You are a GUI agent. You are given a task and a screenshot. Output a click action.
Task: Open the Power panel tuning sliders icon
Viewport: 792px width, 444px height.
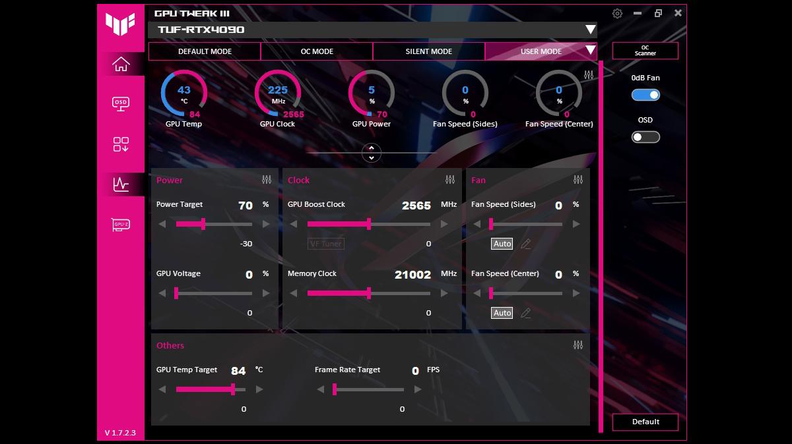[x=265, y=179]
